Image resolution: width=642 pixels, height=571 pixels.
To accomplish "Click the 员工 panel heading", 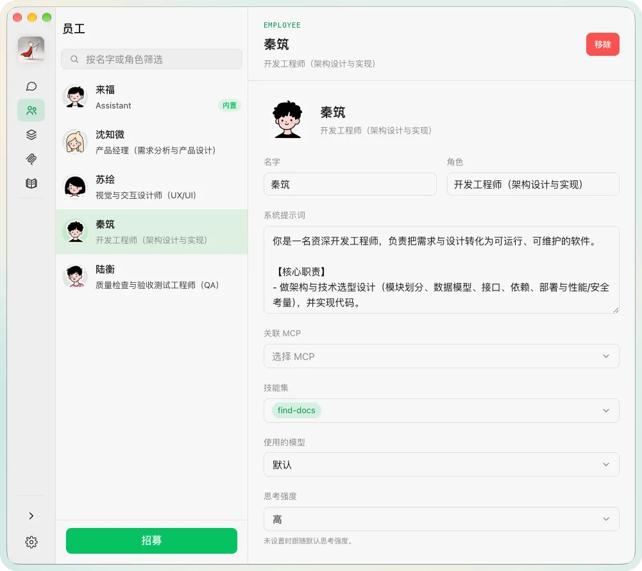I will tap(74, 29).
